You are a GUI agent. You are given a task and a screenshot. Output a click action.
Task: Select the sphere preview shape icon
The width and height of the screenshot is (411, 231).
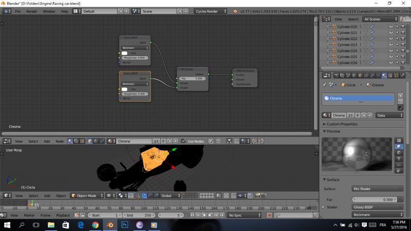pos(400,146)
